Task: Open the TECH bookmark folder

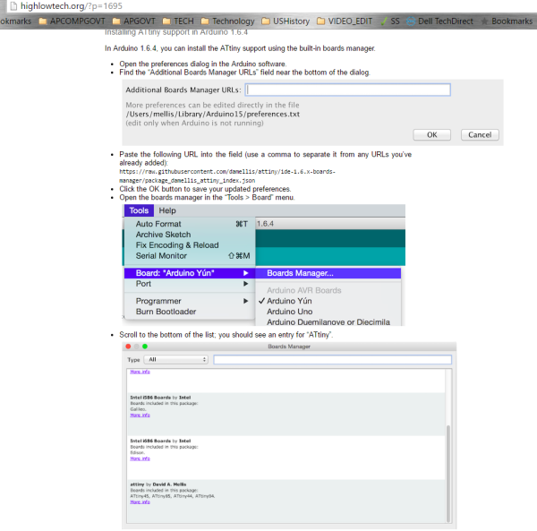Action: [x=178, y=21]
